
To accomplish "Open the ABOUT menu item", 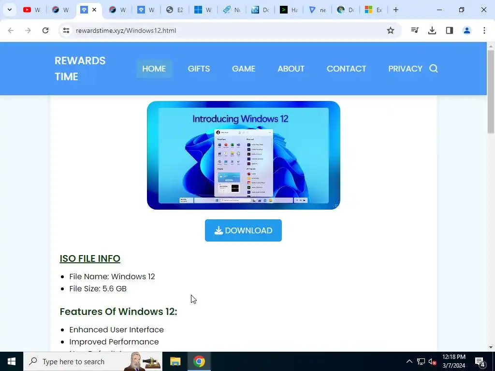I will (x=291, y=69).
